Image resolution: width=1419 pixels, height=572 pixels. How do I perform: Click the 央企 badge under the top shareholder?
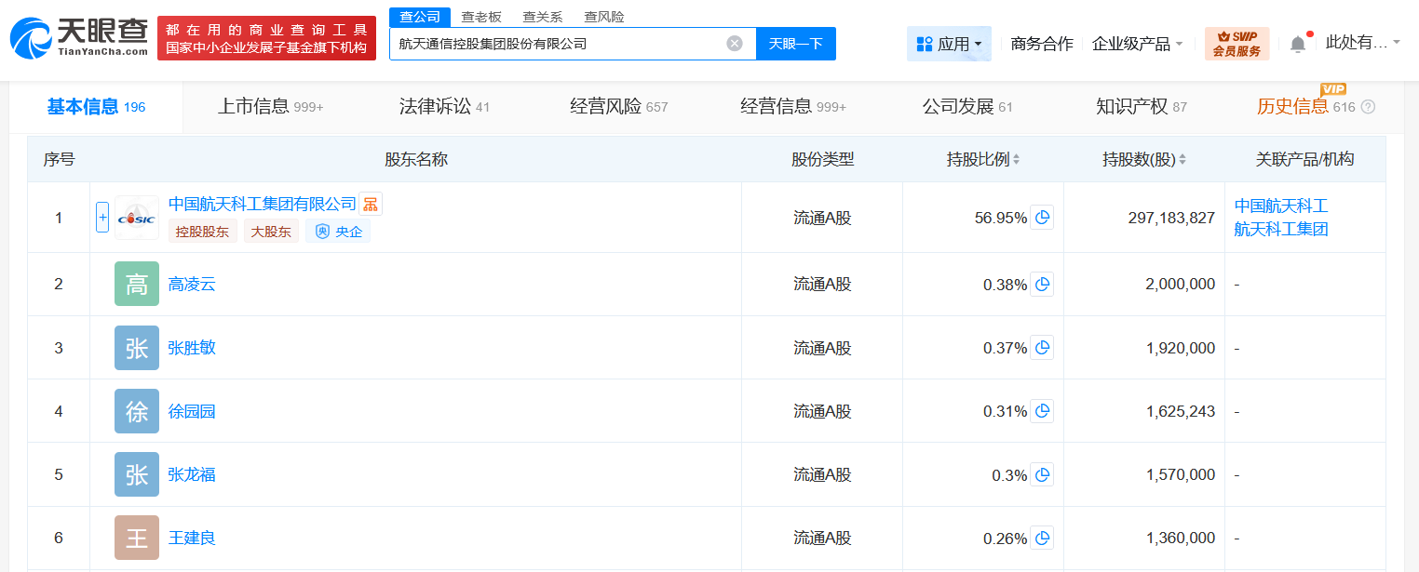coord(337,231)
